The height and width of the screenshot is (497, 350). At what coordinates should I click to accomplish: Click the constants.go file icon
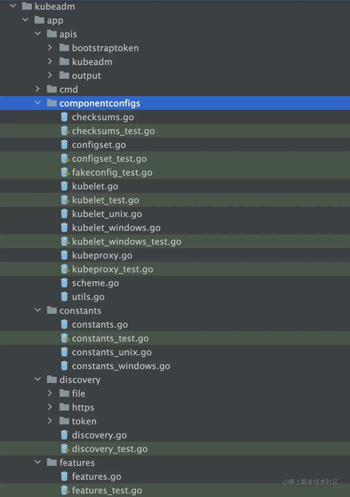[x=64, y=324]
